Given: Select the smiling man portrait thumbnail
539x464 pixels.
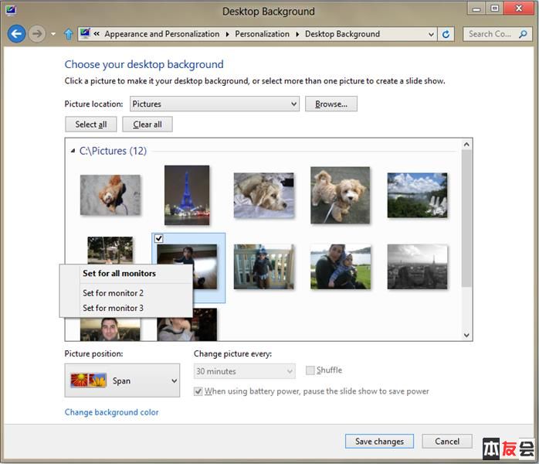Looking at the screenshot, I should point(110,329).
